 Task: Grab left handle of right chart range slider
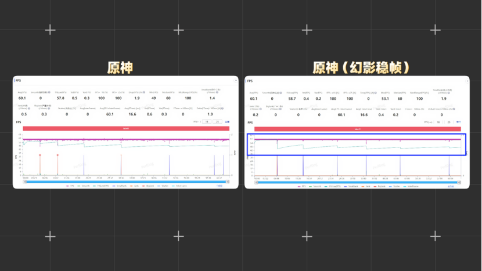pyautogui.click(x=256, y=182)
